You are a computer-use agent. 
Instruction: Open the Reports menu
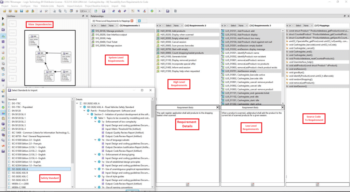(x=60, y=6)
